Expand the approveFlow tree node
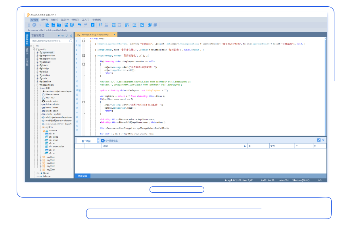The height and width of the screenshot is (238, 357). click(x=38, y=56)
